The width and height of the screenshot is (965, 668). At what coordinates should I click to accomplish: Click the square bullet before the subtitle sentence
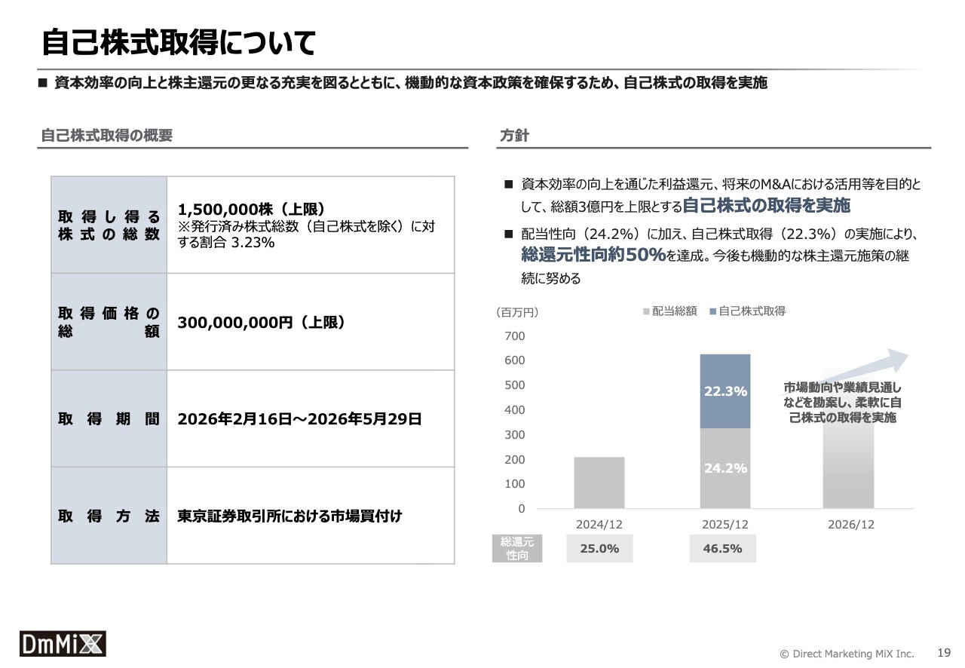(x=43, y=84)
